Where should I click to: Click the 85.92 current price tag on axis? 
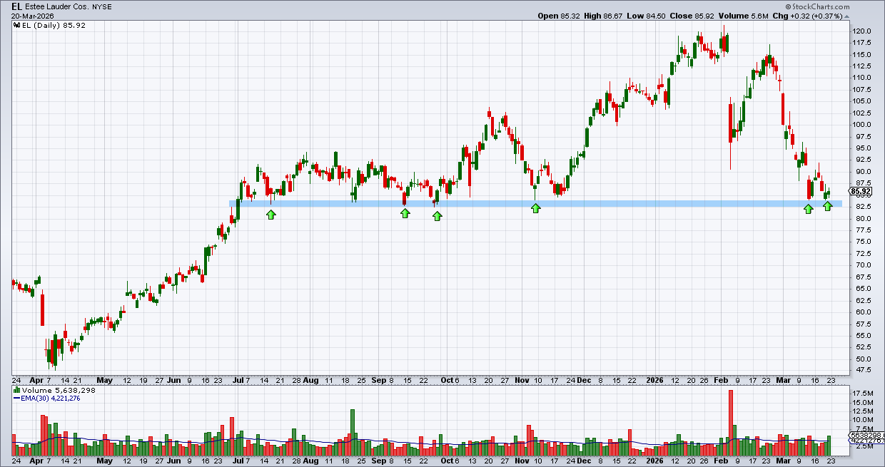pos(861,191)
